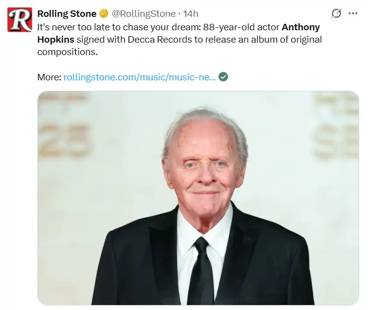Open the attached photo of the man in suit
The image size is (368, 310).
tap(198, 198)
